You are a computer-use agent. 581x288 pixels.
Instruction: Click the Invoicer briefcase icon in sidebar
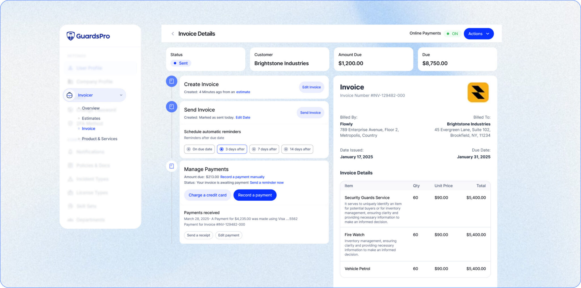click(70, 95)
